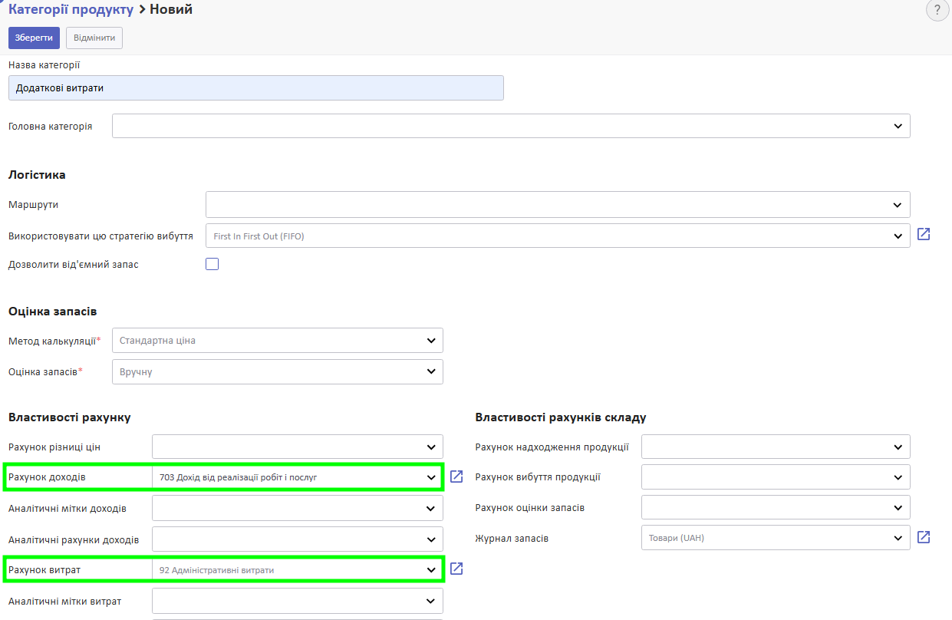Expand the Аналітичні рахунки доходів dropdown
The image size is (952, 620).
pyautogui.click(x=298, y=539)
